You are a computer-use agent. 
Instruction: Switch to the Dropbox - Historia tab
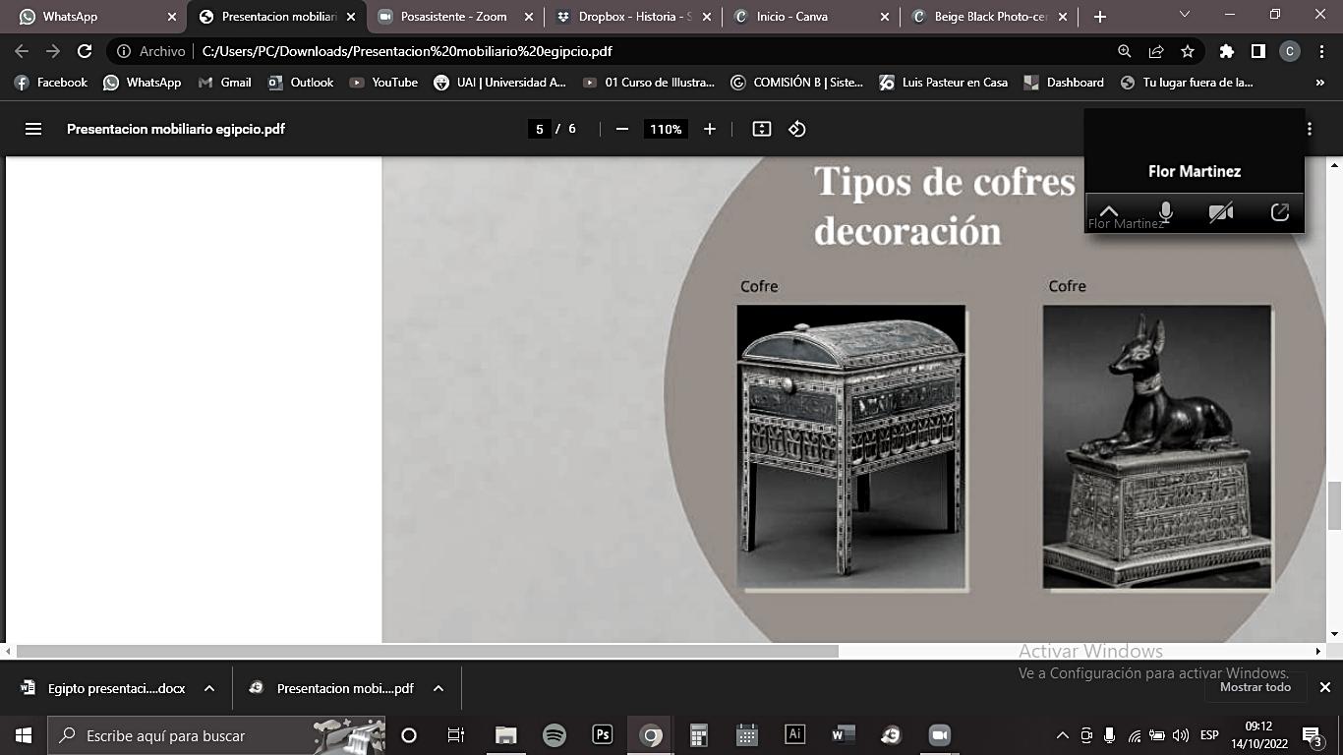click(x=634, y=17)
